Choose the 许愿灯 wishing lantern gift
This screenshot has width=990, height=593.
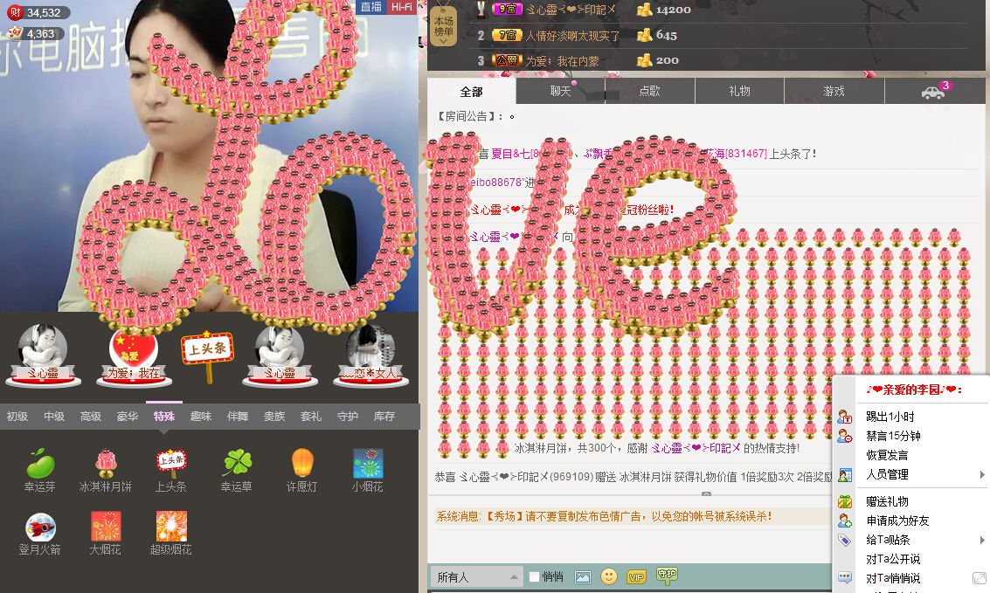(x=300, y=464)
